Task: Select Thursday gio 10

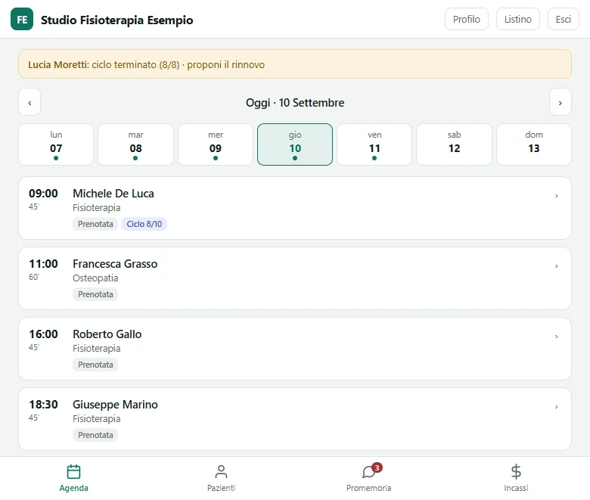Action: (295, 144)
